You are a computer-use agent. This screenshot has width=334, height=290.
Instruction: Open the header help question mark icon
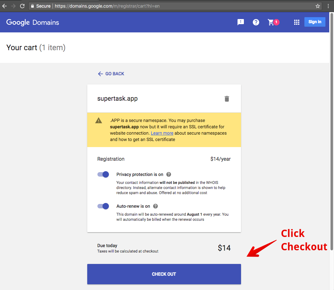(x=256, y=22)
